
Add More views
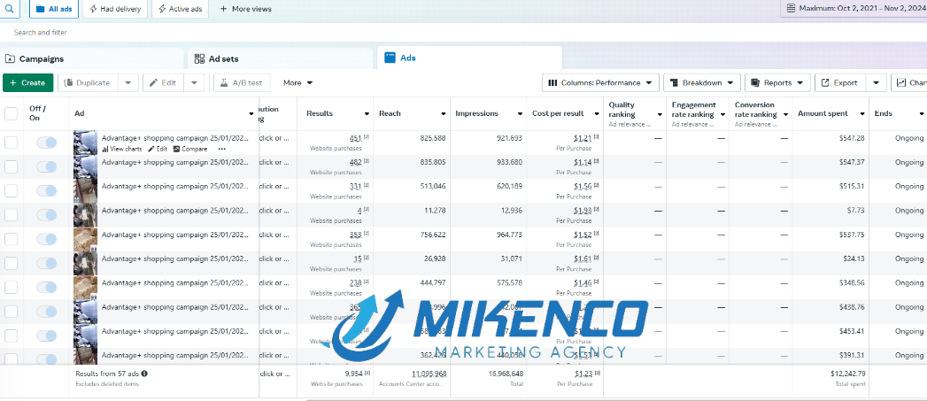pos(245,9)
